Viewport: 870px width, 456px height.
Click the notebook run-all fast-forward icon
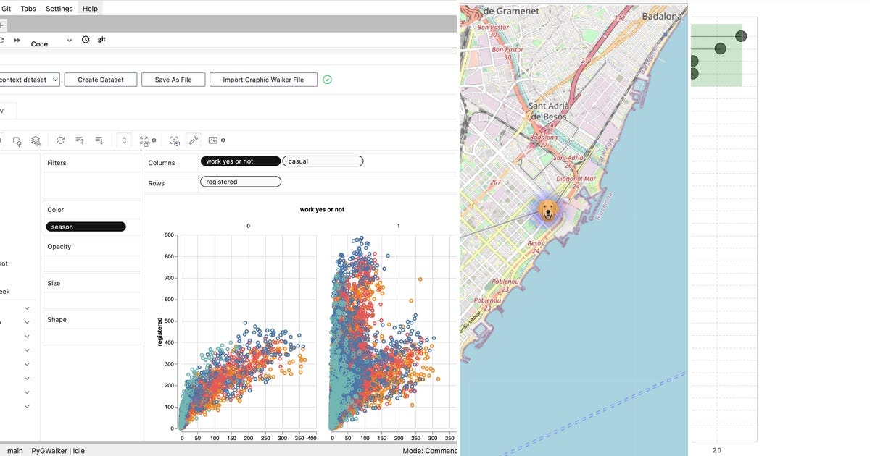(x=17, y=40)
